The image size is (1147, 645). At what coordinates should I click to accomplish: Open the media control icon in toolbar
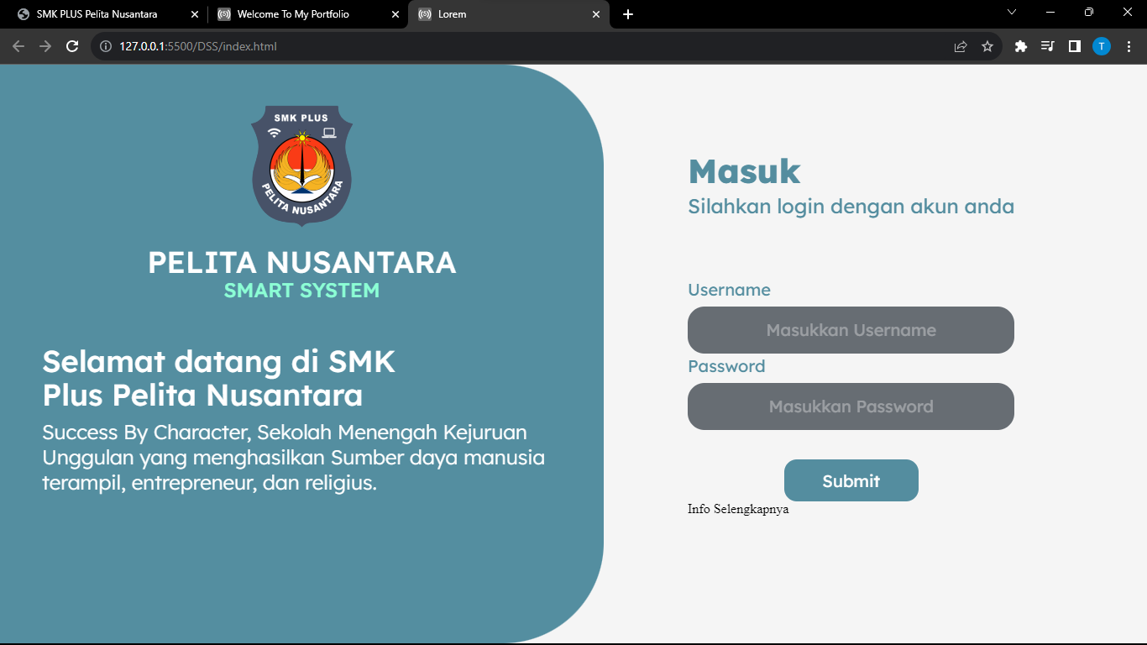click(x=1047, y=46)
